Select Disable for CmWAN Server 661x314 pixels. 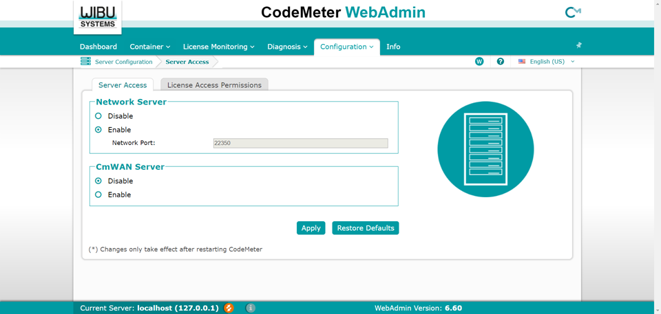[98, 181]
